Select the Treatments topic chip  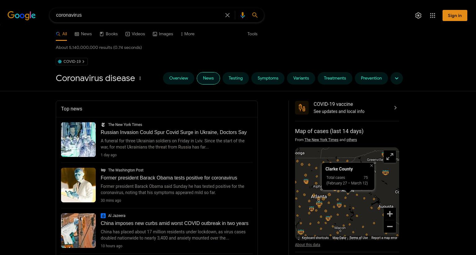point(335,78)
